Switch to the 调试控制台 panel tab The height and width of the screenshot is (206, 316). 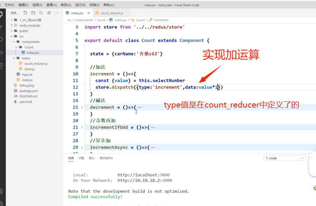pyautogui.click(x=106, y=158)
